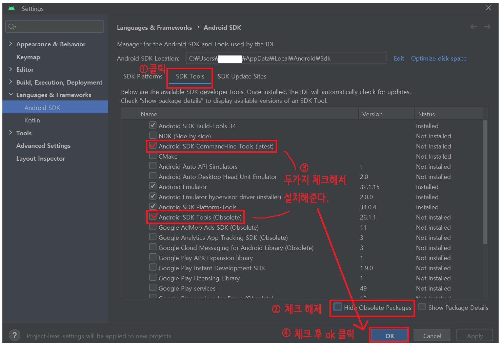This screenshot has height=347, width=502.
Task: Click version 32.1.15 of Android Emulator
Action: point(369,187)
